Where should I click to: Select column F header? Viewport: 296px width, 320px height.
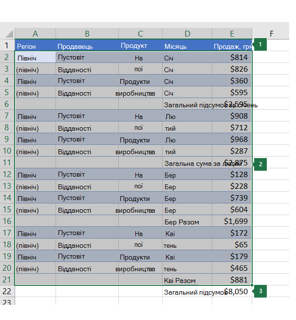click(271, 34)
